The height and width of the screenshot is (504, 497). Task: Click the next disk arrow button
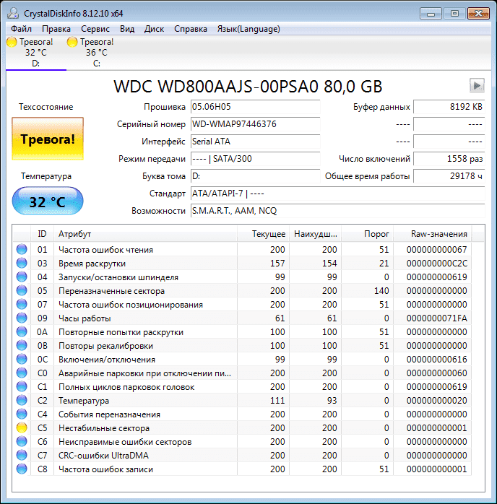coord(477,85)
